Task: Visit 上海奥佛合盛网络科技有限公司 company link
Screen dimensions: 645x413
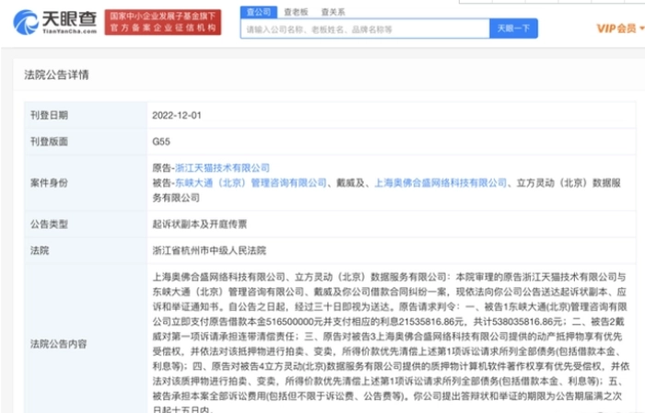Action: [x=437, y=183]
